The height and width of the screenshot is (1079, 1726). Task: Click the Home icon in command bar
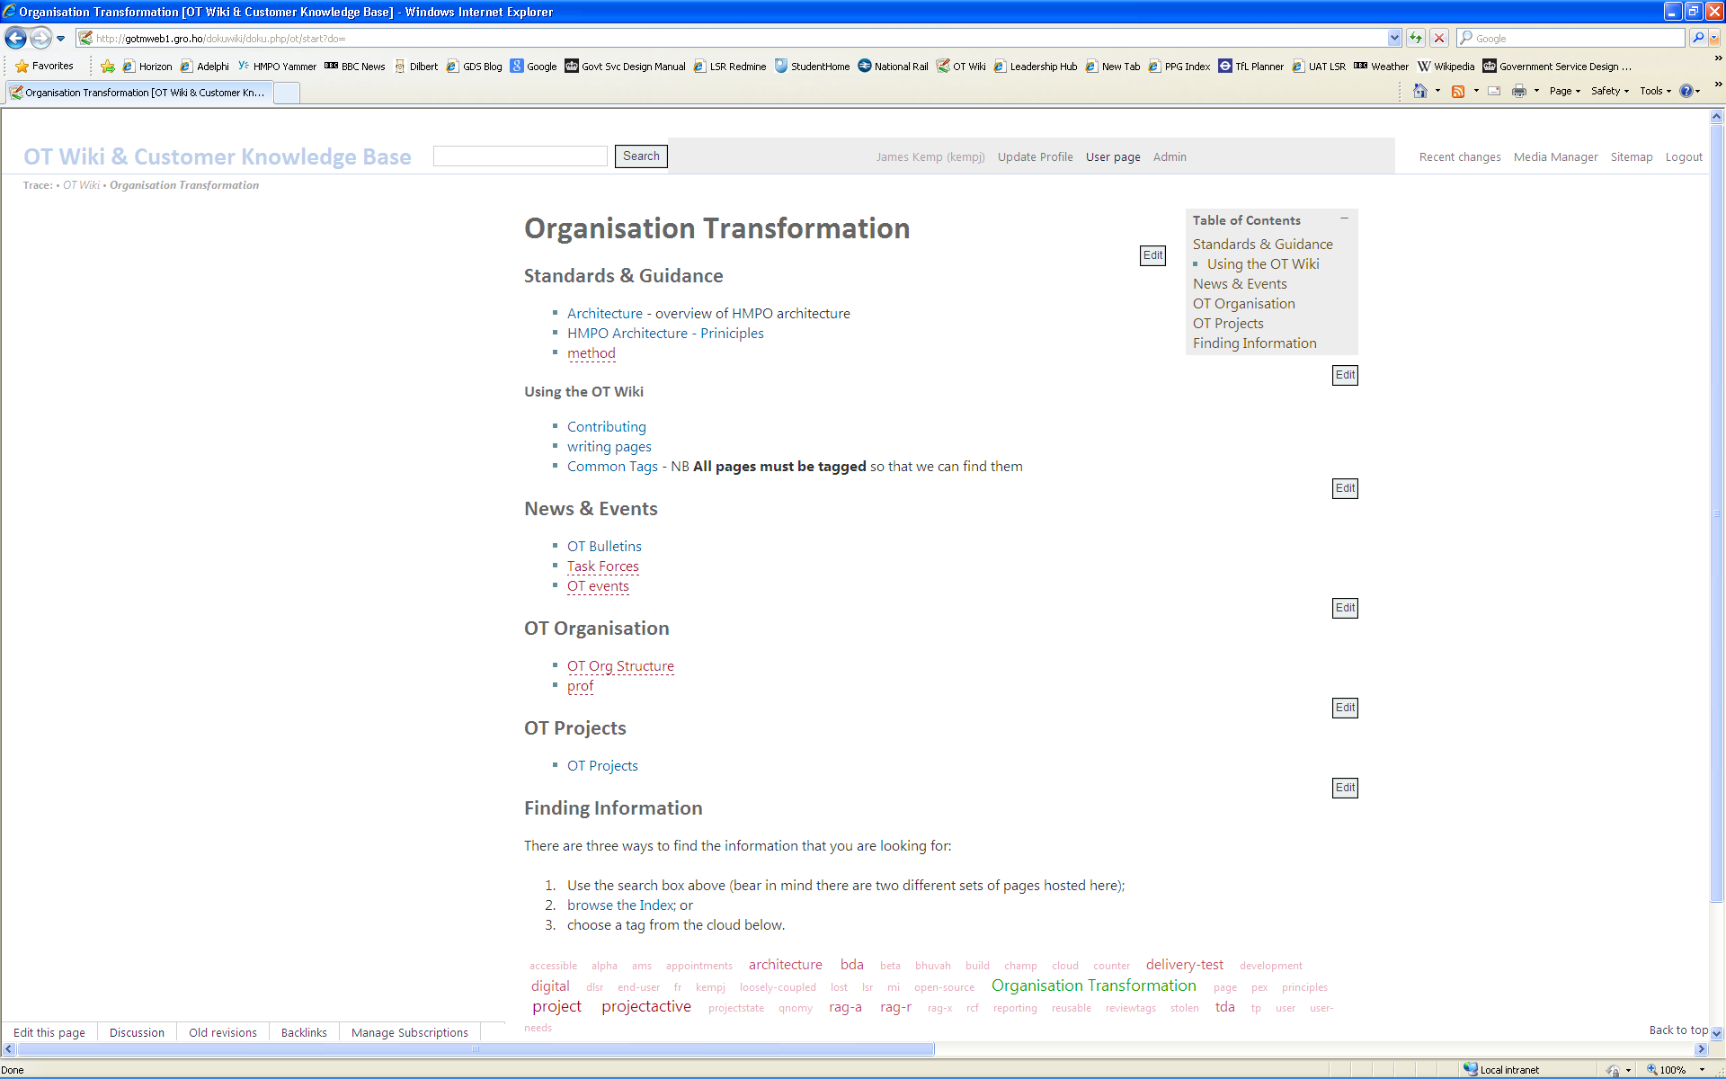pos(1420,91)
